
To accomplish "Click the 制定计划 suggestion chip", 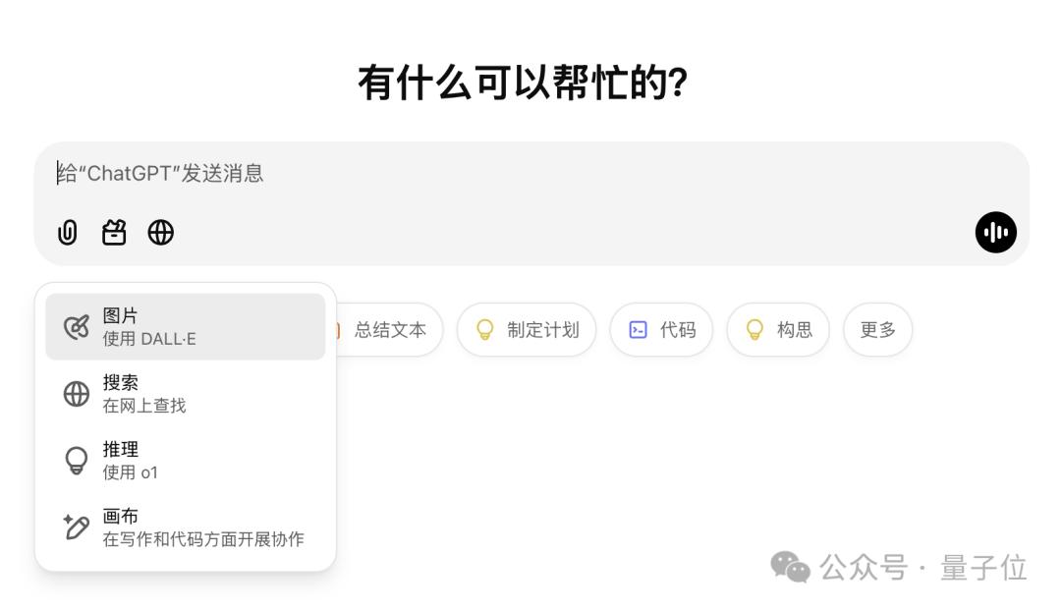I will click(527, 330).
